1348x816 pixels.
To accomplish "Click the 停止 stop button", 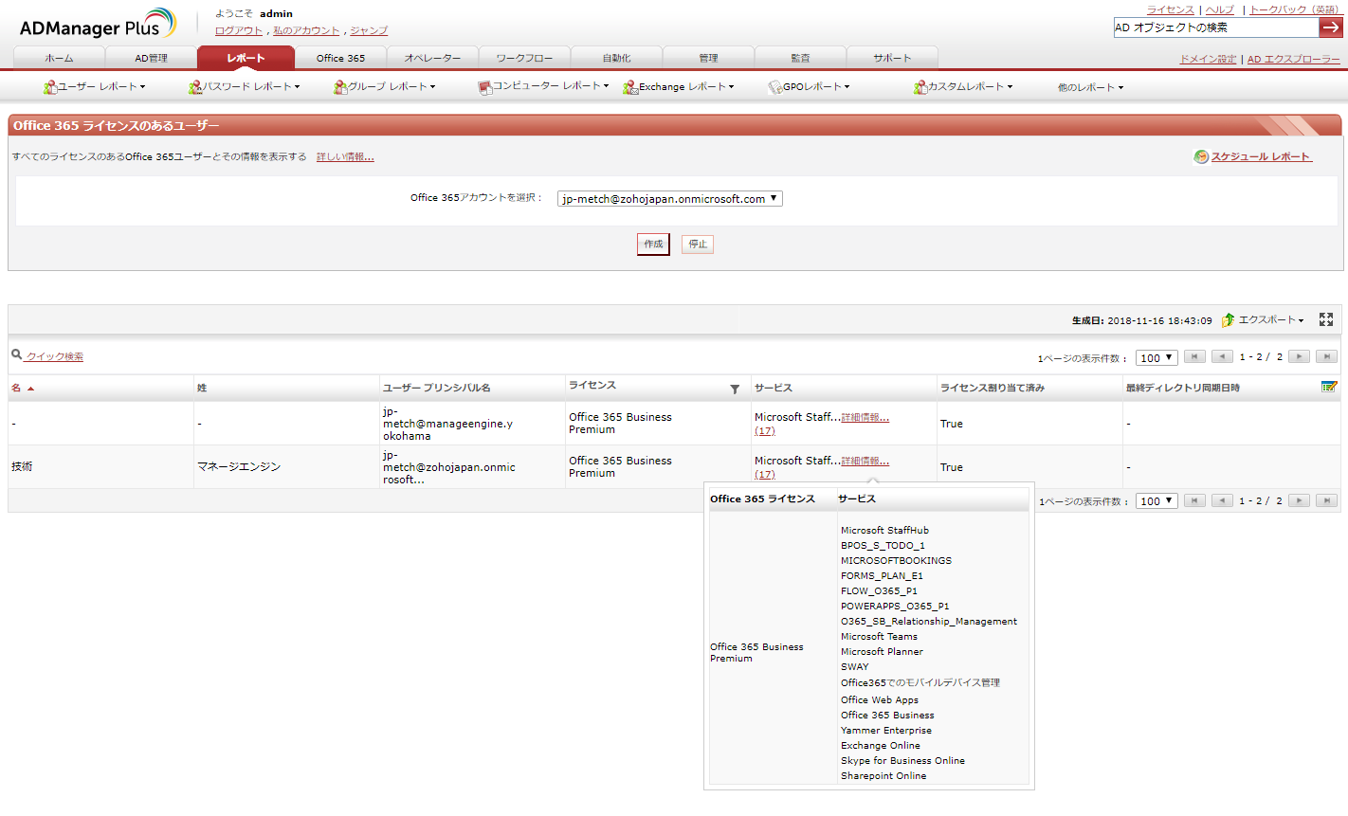I will (698, 245).
